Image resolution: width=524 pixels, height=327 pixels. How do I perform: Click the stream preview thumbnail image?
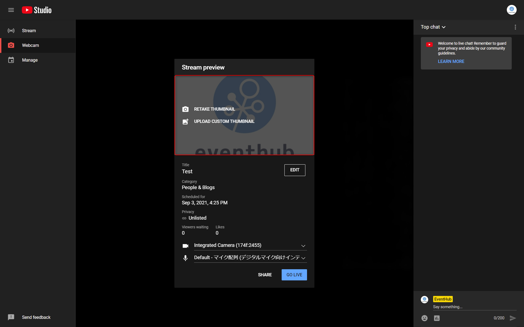coord(244,115)
